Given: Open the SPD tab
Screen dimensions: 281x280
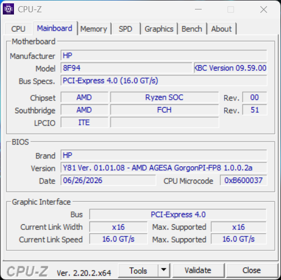Looking at the screenshot, I should click(126, 29).
